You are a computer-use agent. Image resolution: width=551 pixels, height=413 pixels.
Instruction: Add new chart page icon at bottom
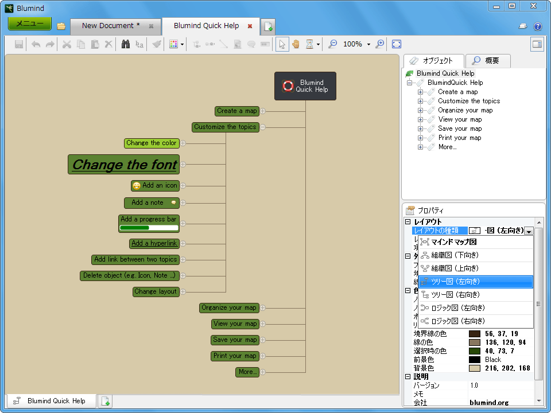pos(104,401)
